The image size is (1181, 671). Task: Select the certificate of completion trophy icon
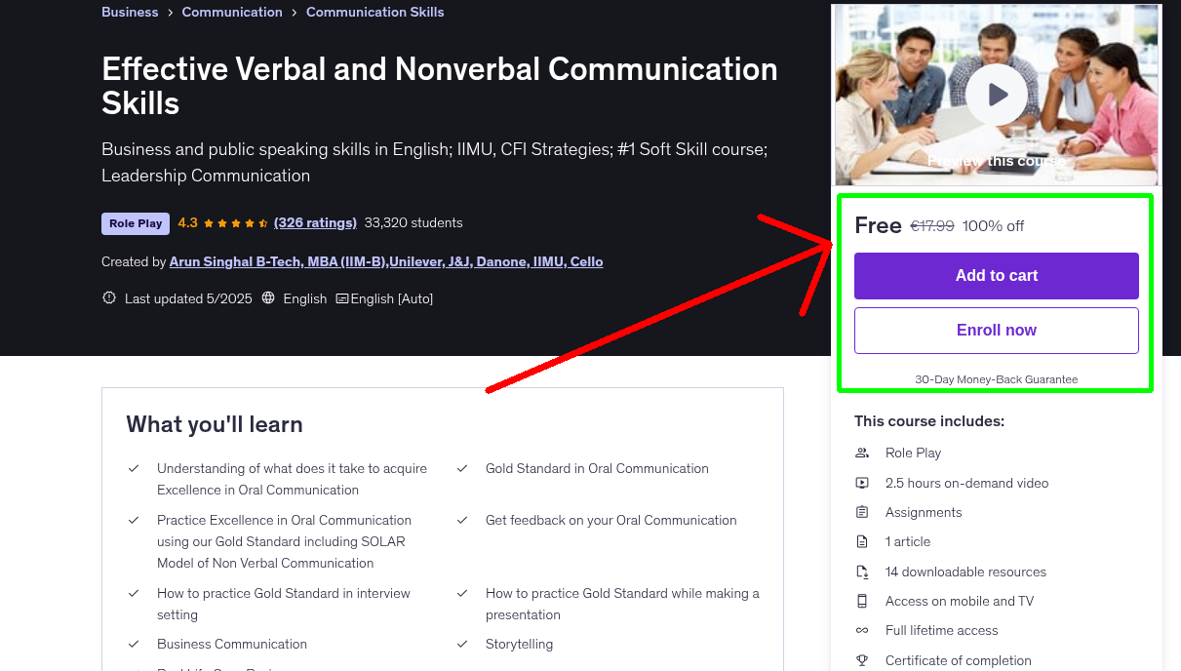pyautogui.click(x=862, y=660)
